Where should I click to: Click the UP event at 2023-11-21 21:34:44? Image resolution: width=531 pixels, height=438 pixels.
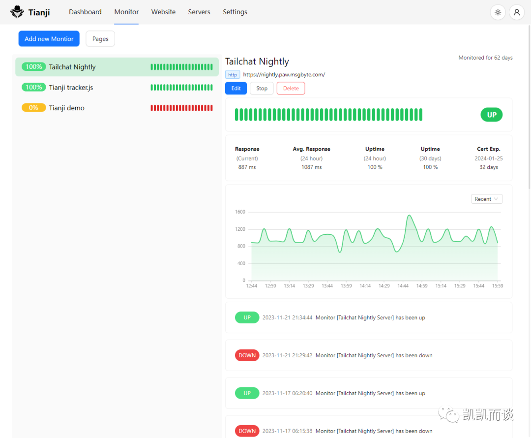tap(369, 317)
